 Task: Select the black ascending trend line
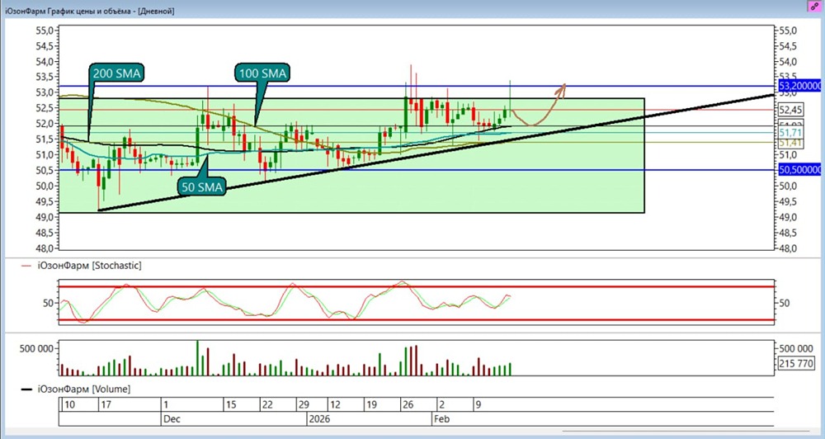pos(436,153)
